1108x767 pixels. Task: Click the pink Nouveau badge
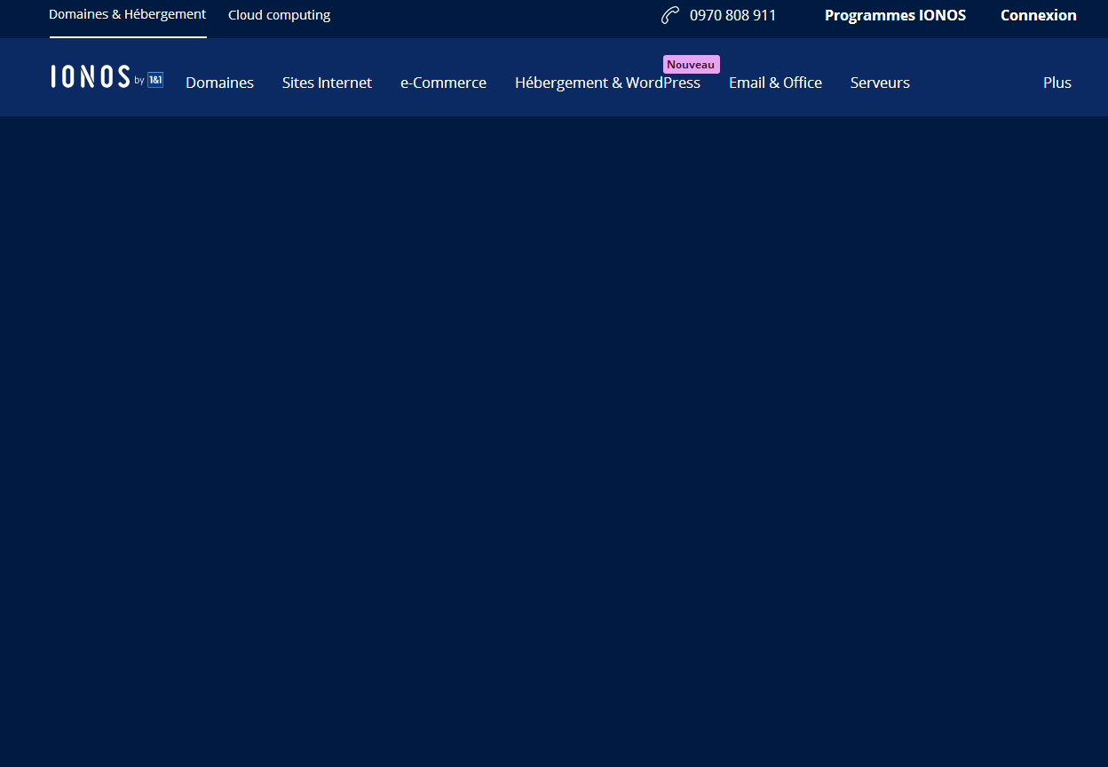691,64
